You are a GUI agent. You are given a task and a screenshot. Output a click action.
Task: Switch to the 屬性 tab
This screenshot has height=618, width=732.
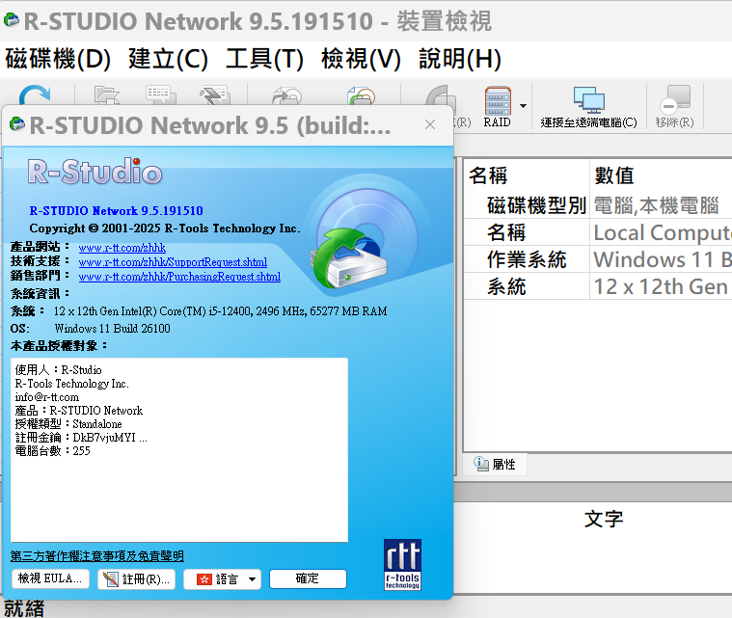click(x=495, y=464)
